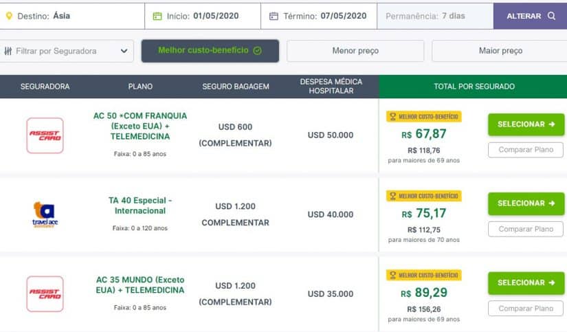This screenshot has width=567, height=332.
Task: Click the PLANO column header
Action: [140, 87]
